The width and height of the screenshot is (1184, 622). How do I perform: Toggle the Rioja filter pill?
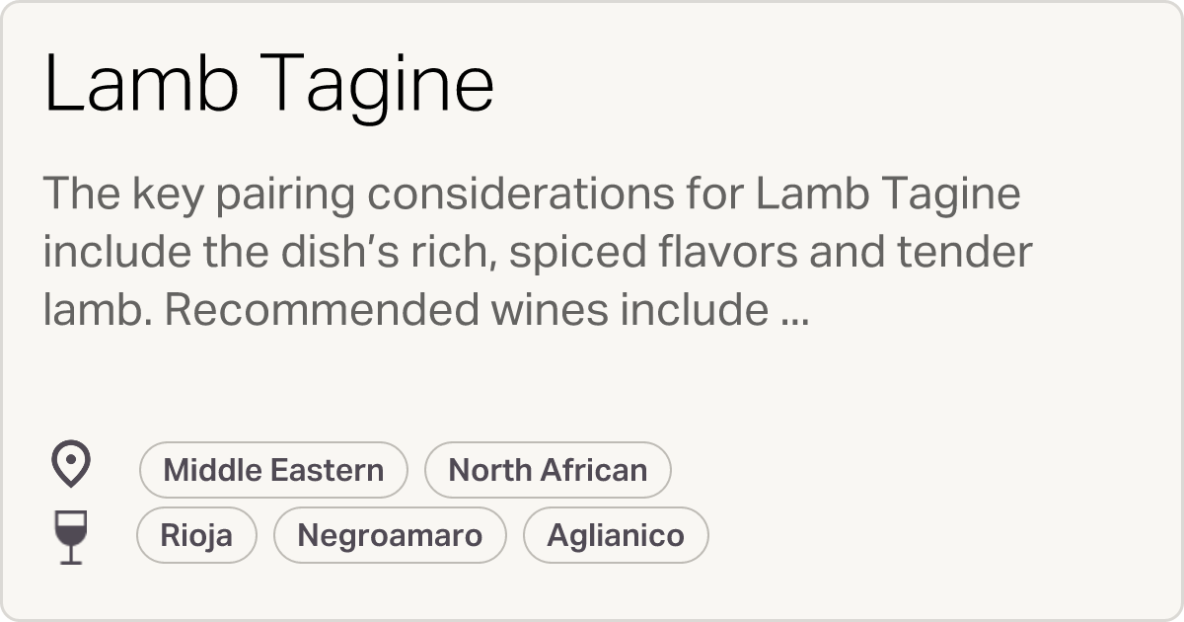tap(196, 534)
